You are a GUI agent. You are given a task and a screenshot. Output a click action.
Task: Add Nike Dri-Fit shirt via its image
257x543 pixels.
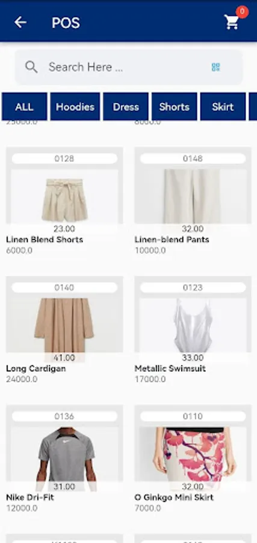pos(64,454)
